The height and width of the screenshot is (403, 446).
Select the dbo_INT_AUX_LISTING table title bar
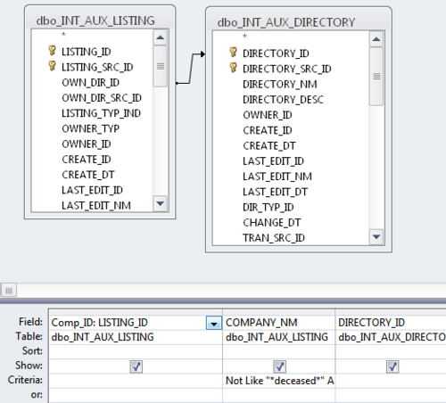(x=100, y=21)
